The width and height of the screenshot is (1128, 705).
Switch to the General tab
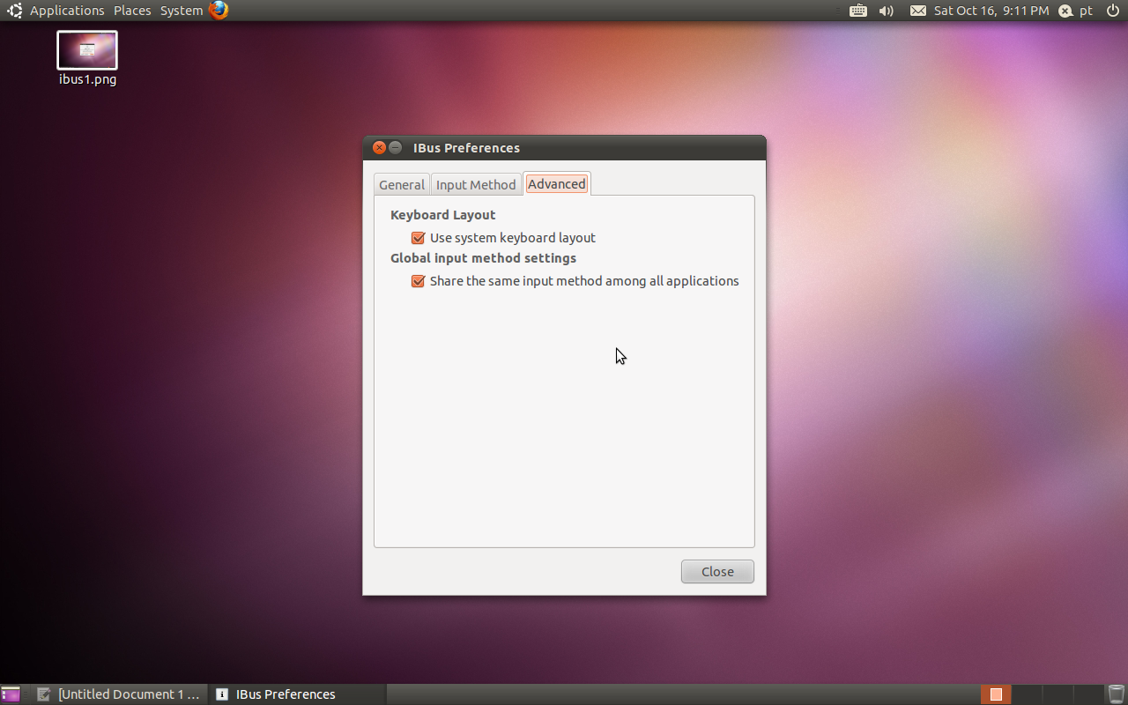[402, 184]
